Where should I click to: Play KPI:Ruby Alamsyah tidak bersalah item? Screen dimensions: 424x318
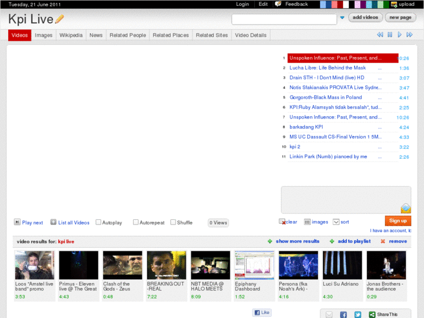pyautogui.click(x=335, y=107)
